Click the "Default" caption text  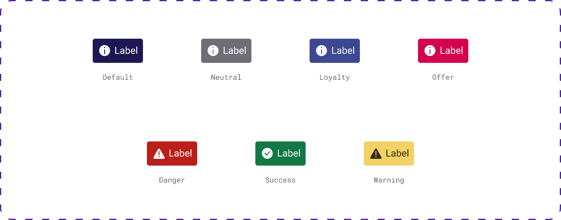coord(118,77)
